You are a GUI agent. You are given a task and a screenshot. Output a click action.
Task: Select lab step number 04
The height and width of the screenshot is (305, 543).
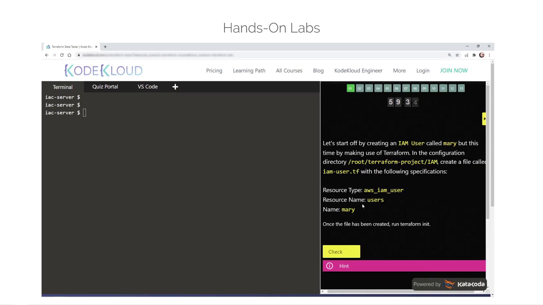[x=378, y=88]
